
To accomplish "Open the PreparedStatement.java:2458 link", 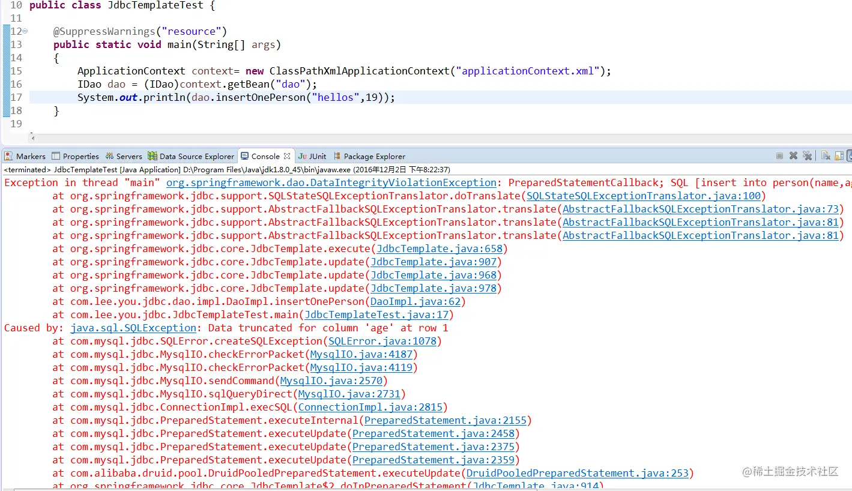I will (434, 433).
